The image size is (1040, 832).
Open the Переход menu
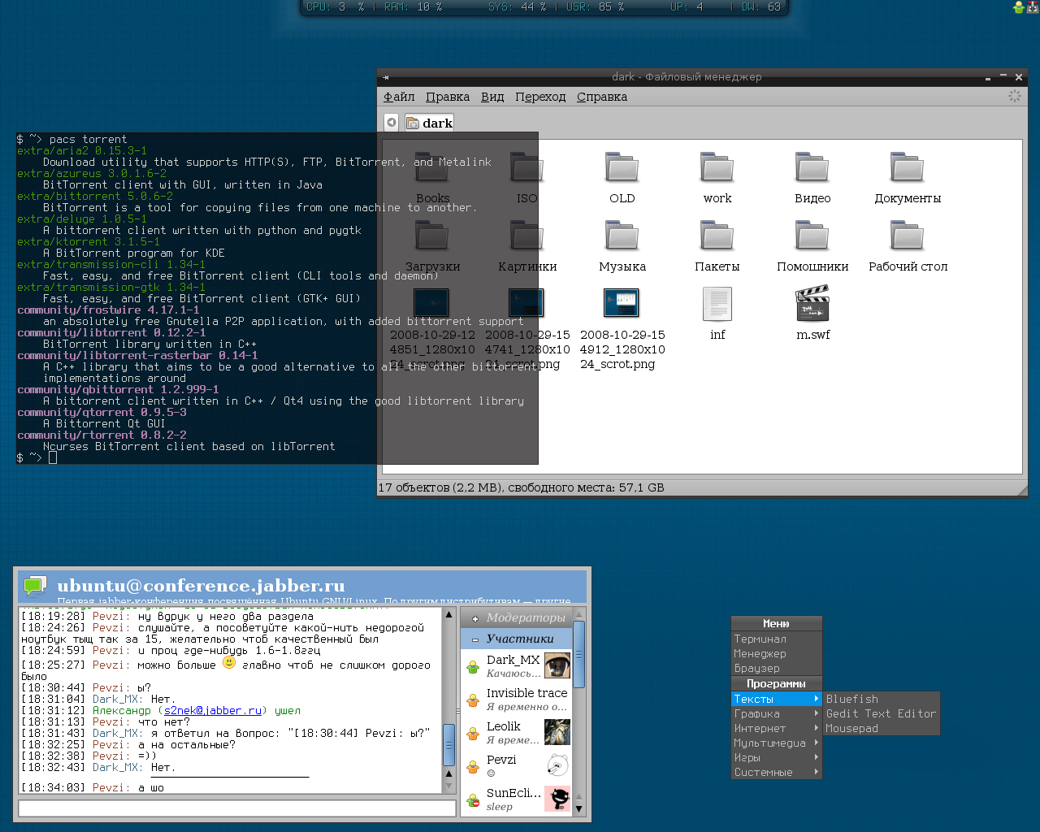pos(540,97)
